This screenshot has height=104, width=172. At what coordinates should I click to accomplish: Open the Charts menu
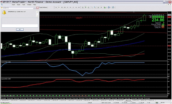[x=18, y=5]
